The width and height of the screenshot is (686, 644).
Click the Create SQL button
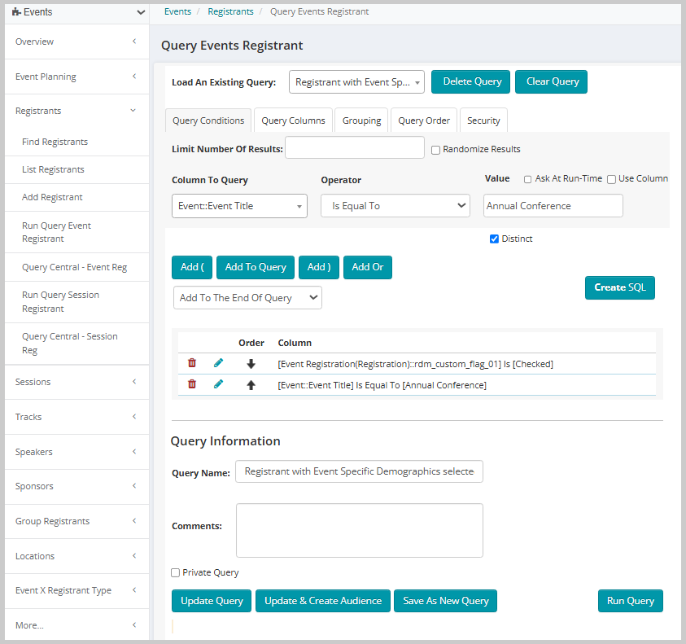click(620, 287)
